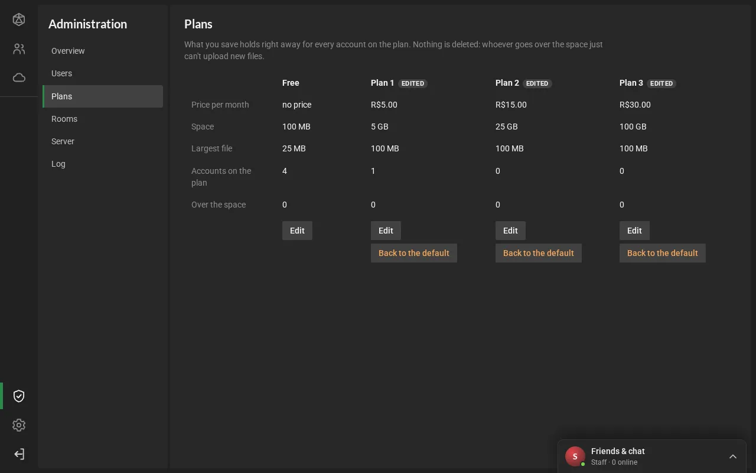
Task: Click the Accounts on the plan label
Action: (x=221, y=177)
